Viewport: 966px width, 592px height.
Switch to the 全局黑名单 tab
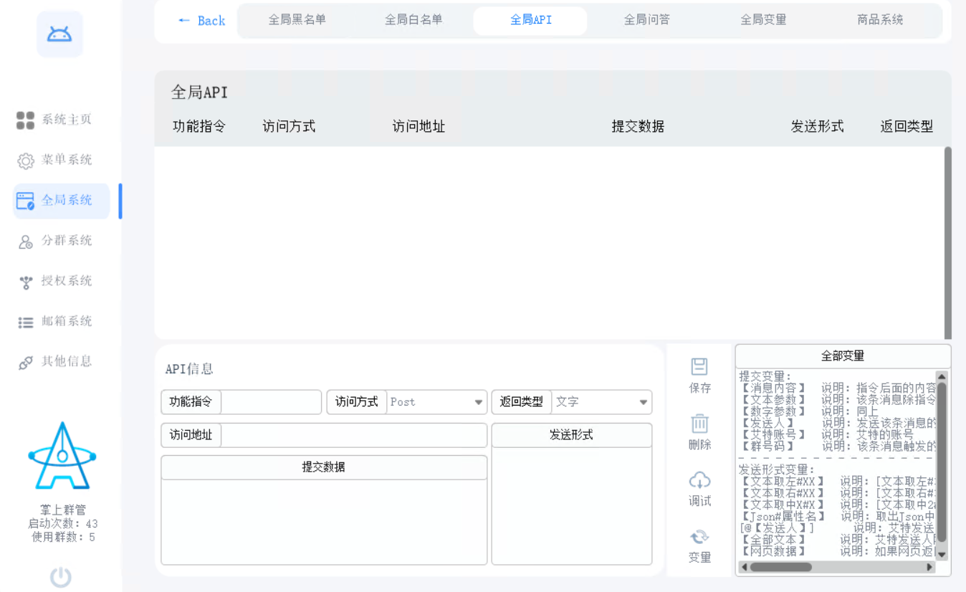click(297, 20)
